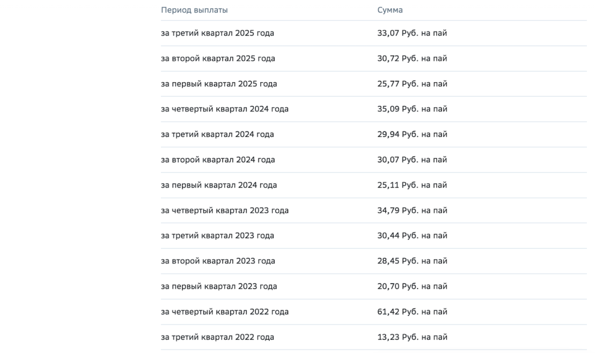Screen dimensions: 595x353
Task: Click the 61,42 Руб. на пай value
Action: pyautogui.click(x=412, y=312)
